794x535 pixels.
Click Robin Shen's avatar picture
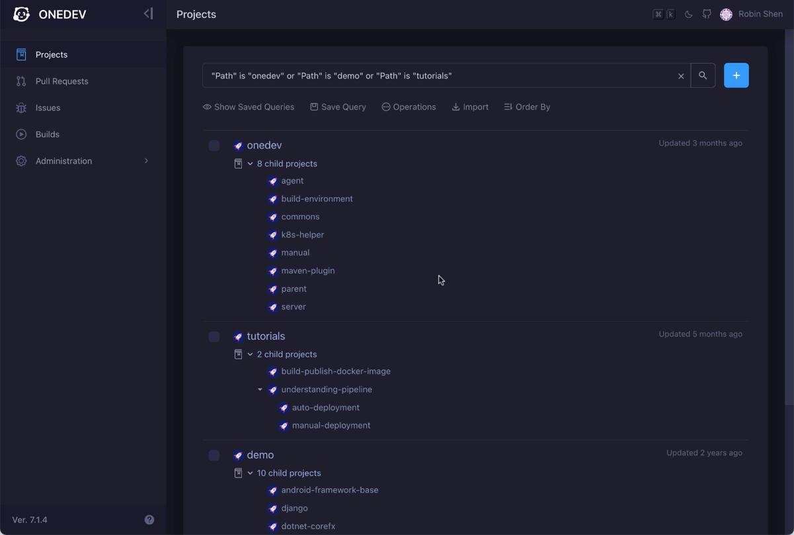point(726,14)
